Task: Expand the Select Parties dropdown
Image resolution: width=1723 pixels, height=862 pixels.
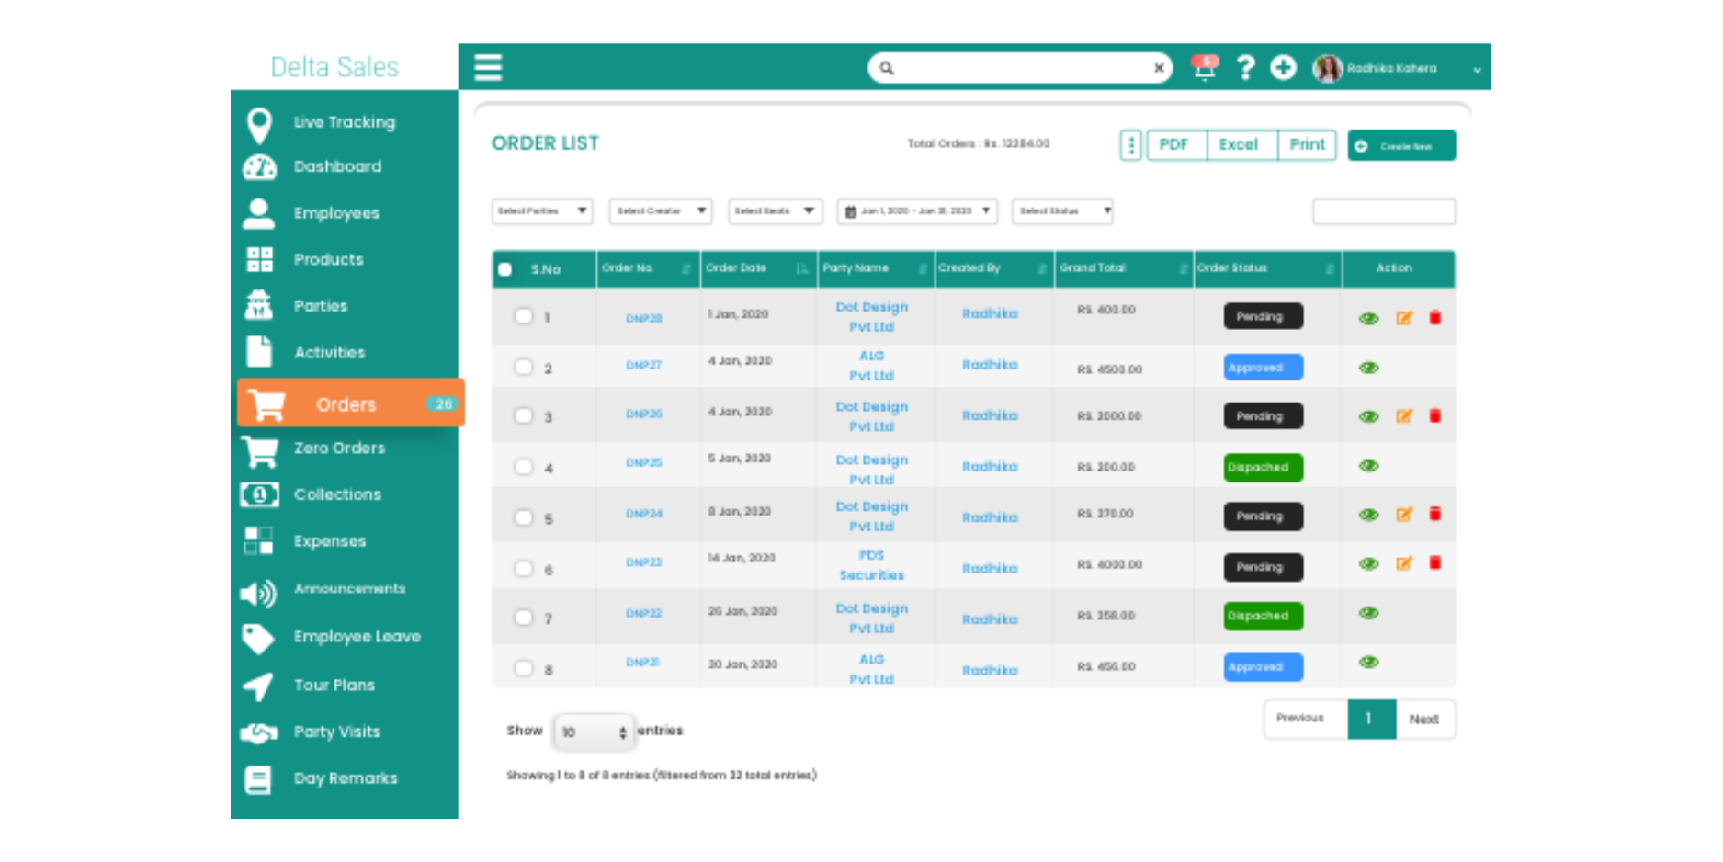Action: coord(542,211)
